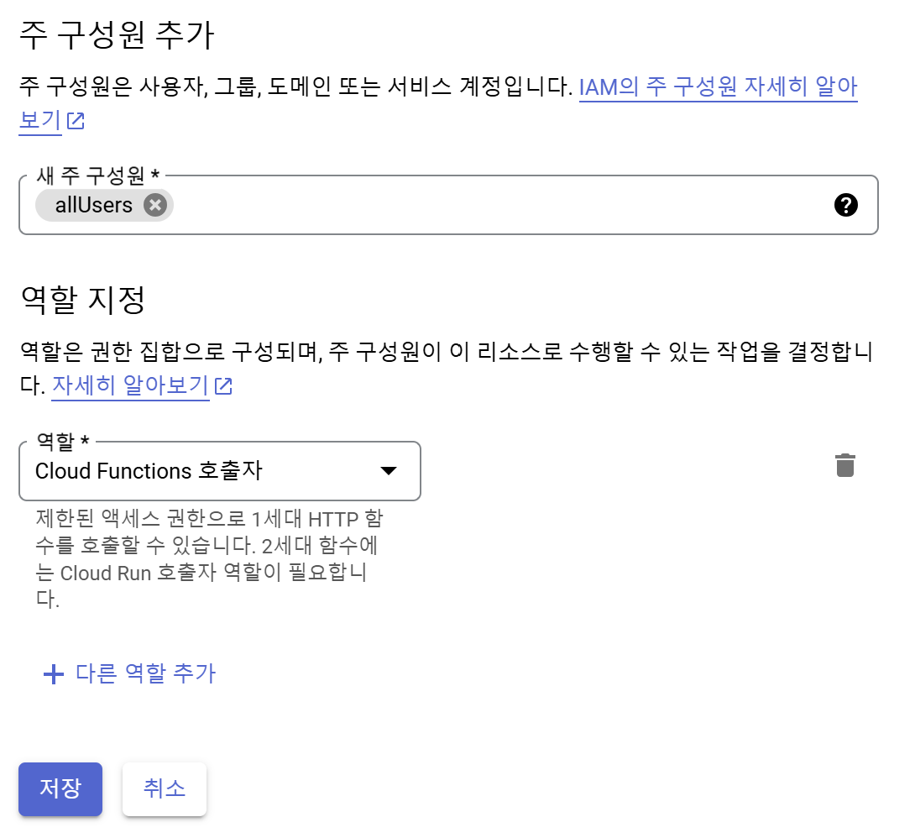Image resolution: width=915 pixels, height=838 pixels.
Task: Open the IAM의 주 구성원 자세히 알아보기 link
Action: point(718,87)
